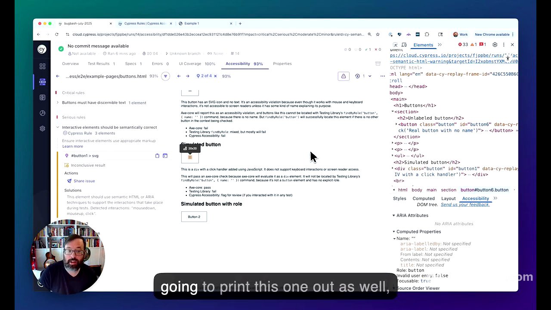Open the Work profile avatar
Screen dimensions: 551x310
pos(461,34)
